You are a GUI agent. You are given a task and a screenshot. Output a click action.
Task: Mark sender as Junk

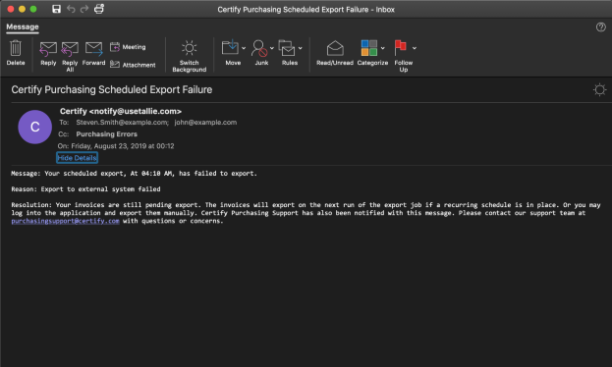[x=260, y=53]
